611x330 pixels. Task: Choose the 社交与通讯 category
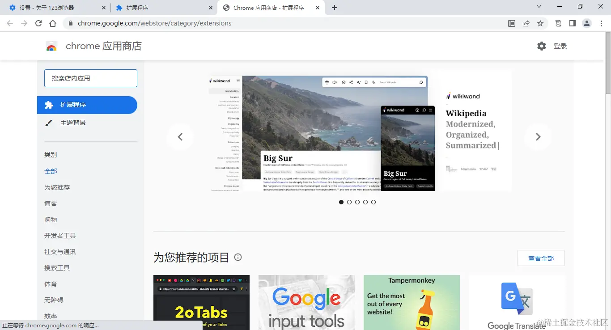tap(60, 252)
